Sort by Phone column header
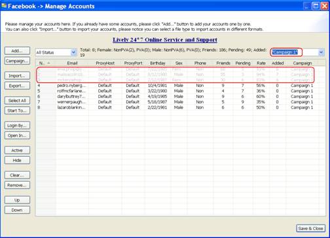 click(200, 63)
